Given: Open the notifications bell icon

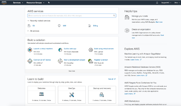Looking at the screenshot, I should click(157, 3).
